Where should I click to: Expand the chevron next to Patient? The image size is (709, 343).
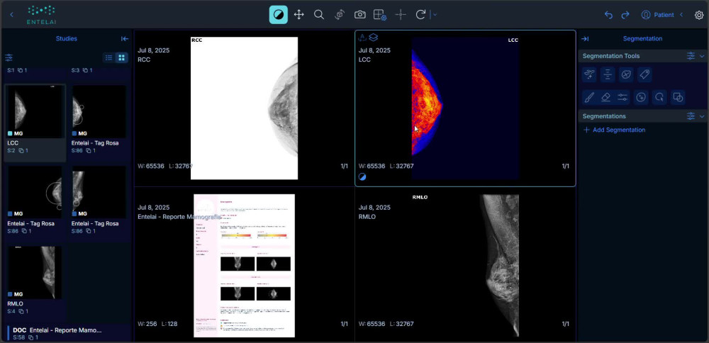click(681, 15)
